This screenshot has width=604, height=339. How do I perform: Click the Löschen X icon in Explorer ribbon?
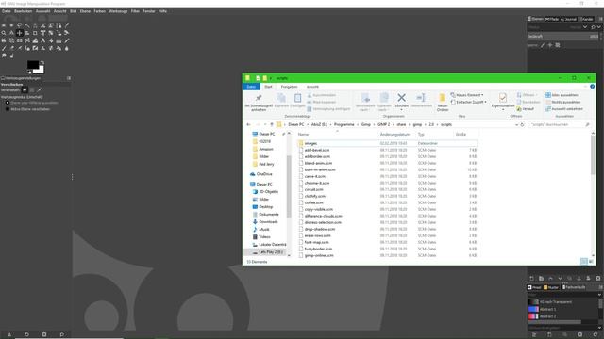point(401,98)
